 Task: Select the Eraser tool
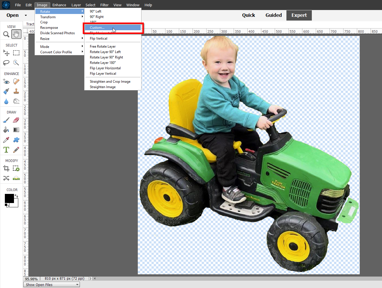[x=16, y=120]
